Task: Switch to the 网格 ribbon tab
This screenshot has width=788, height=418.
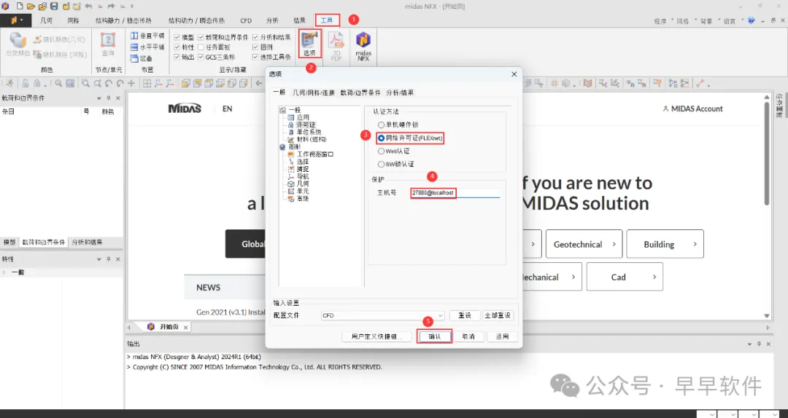Action: [74, 20]
